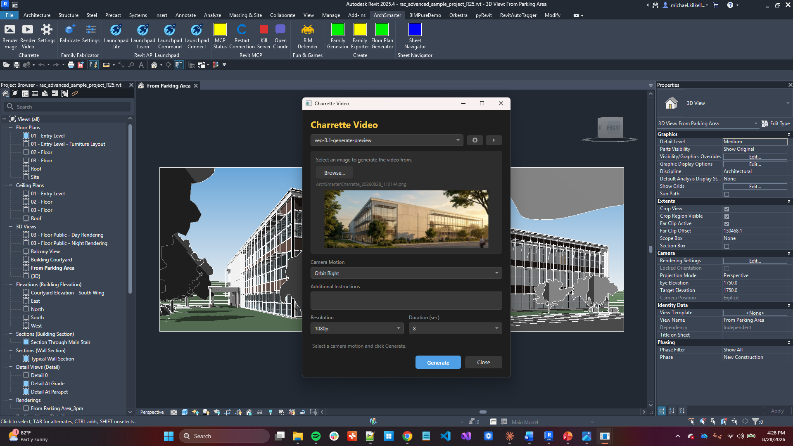Click the Print icon in quick access toolbar
The height and width of the screenshot is (446, 793).
[x=71, y=65]
